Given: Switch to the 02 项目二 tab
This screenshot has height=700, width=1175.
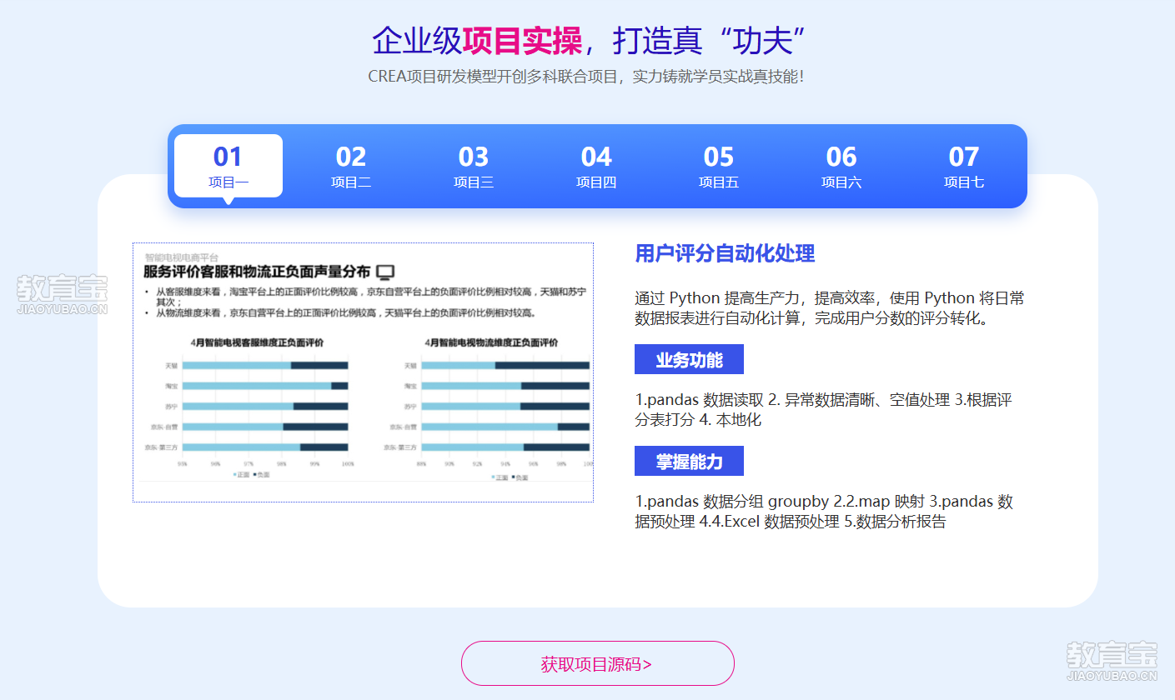Looking at the screenshot, I should pos(350,167).
